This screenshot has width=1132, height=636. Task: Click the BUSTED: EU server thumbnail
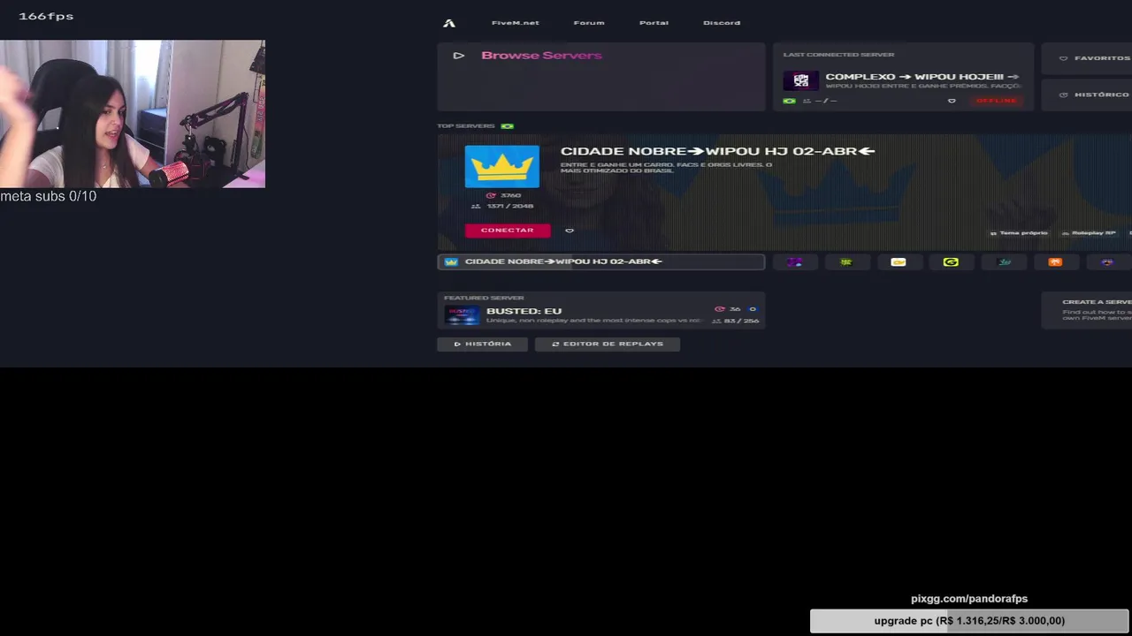pyautogui.click(x=463, y=314)
